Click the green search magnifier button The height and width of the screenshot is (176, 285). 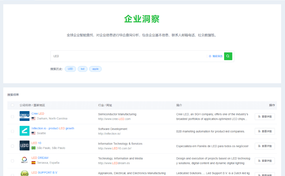point(228,56)
